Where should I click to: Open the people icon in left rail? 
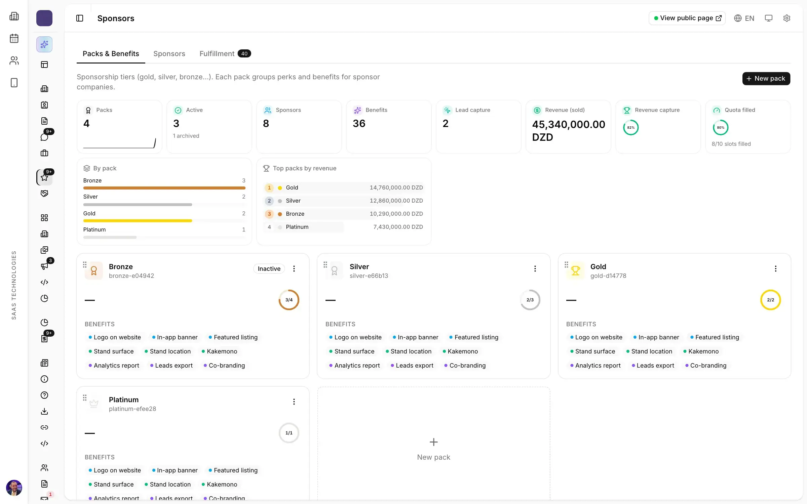point(14,60)
